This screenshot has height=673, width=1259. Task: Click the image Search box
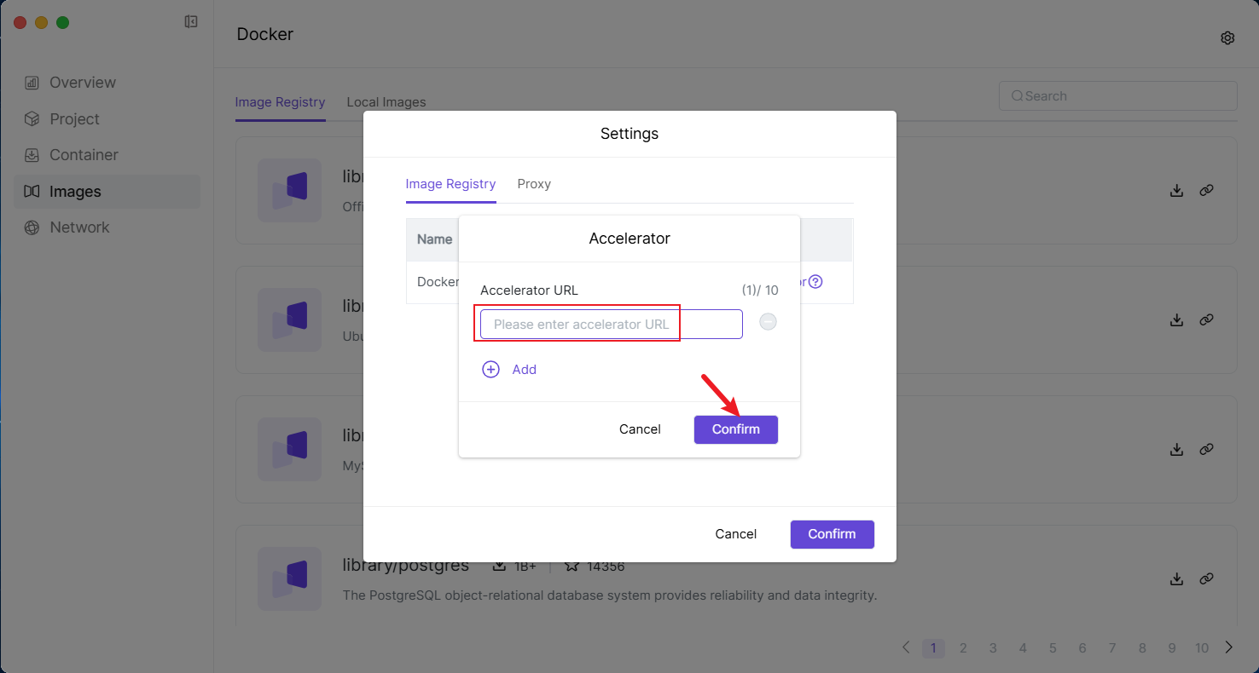click(1117, 96)
